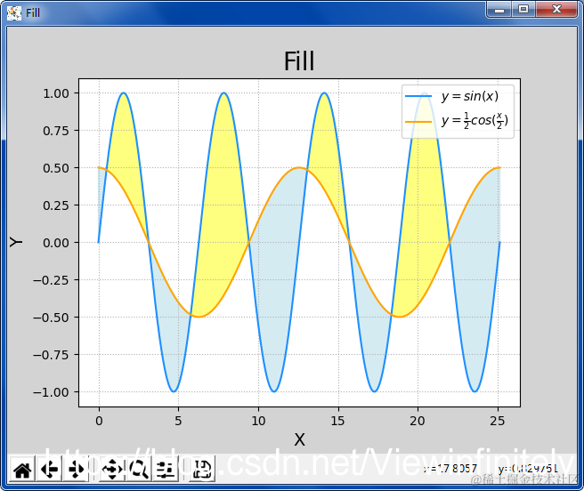Go forward to next view arrow
The image size is (584, 491).
coord(76,470)
